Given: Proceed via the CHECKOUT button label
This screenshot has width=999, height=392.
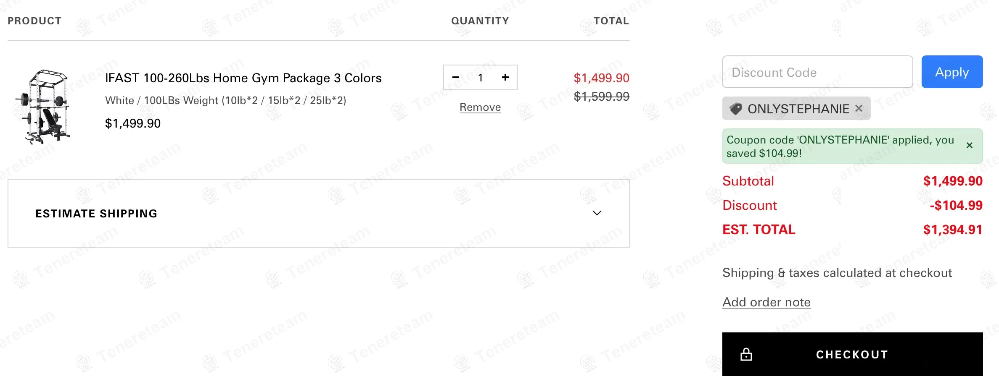Looking at the screenshot, I should [852, 355].
